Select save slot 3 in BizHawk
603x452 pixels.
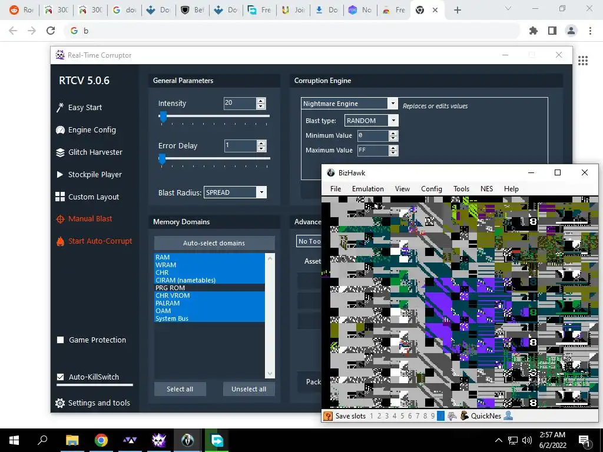pyautogui.click(x=387, y=416)
